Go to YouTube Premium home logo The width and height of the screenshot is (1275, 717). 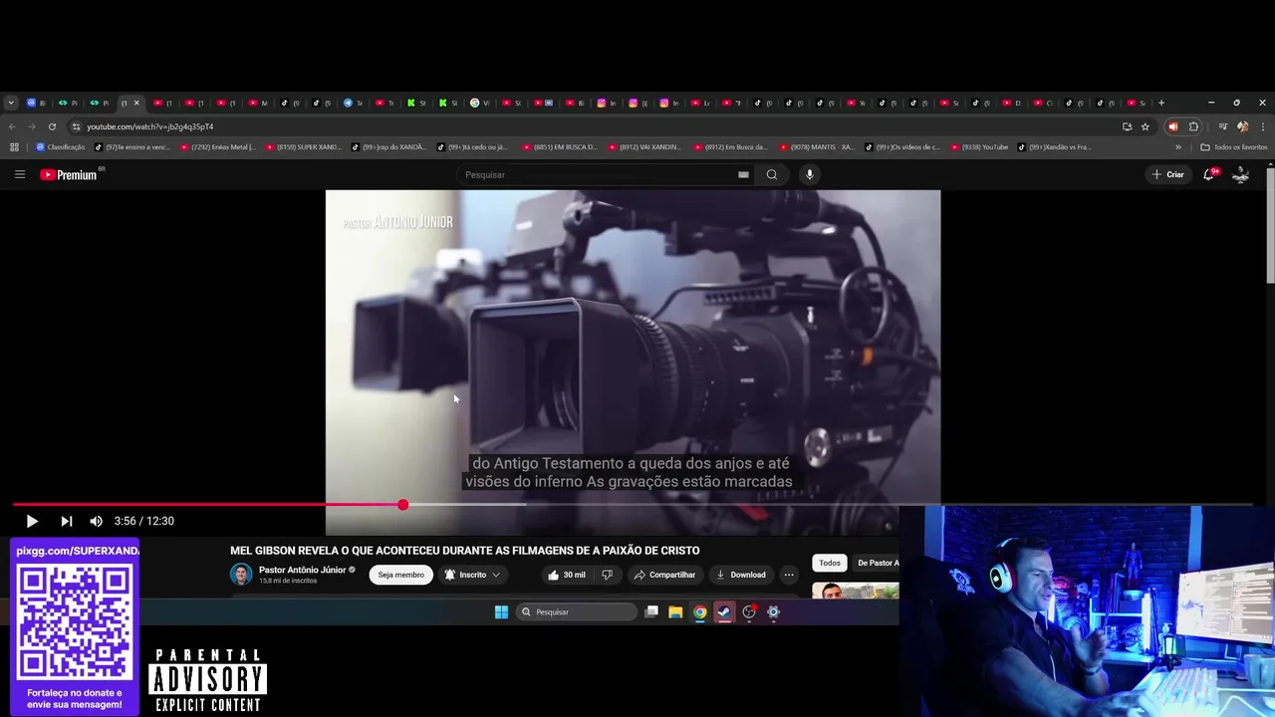[x=69, y=174]
